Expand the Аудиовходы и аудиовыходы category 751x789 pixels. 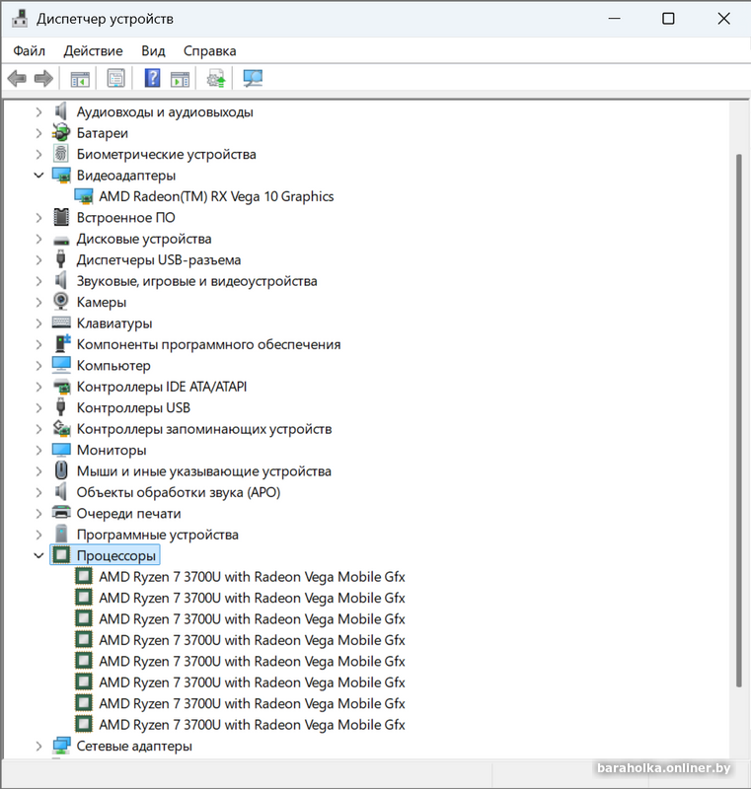(x=38, y=111)
